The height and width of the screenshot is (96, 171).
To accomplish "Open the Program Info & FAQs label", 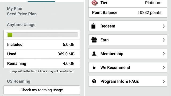I will pos(120,81).
